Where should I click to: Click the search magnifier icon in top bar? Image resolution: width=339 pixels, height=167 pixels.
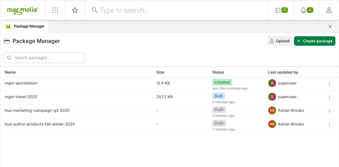[x=95, y=10]
